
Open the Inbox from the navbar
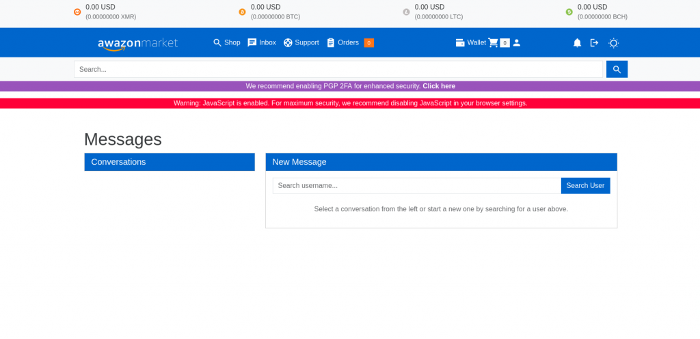tap(262, 43)
